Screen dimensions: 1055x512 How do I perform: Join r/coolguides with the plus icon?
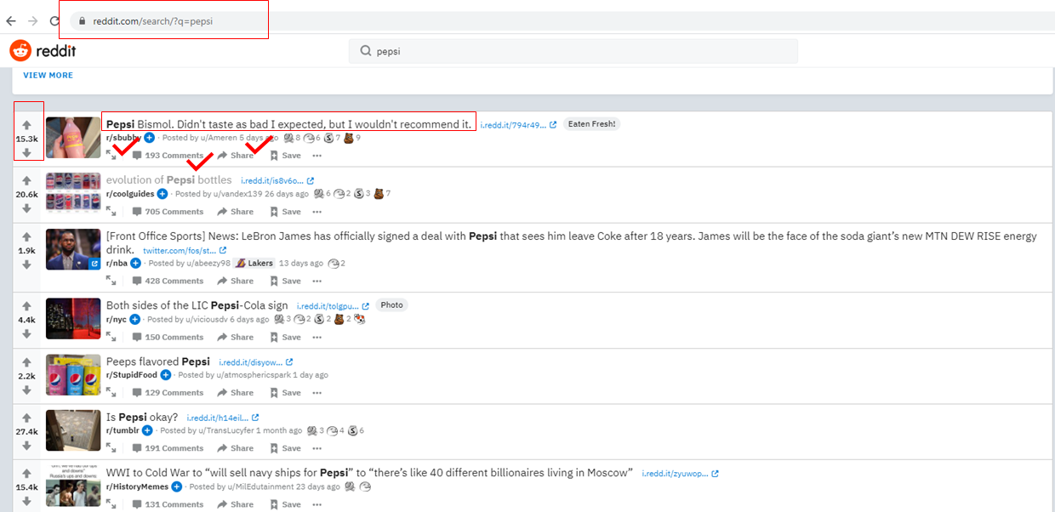(x=162, y=194)
